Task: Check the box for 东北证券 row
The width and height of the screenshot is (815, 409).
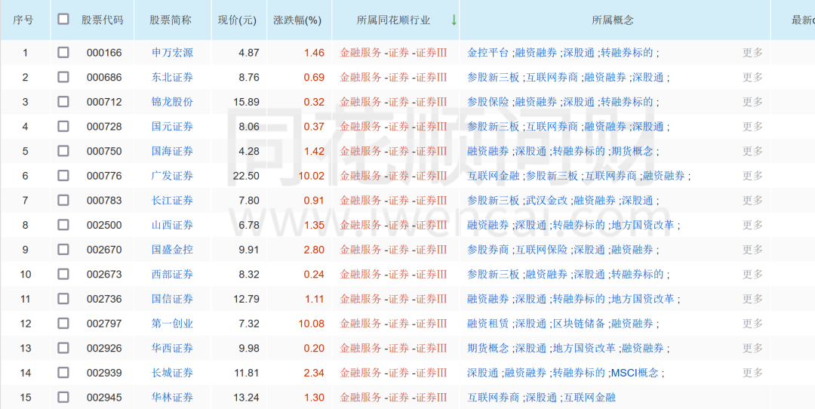Action: (63, 77)
